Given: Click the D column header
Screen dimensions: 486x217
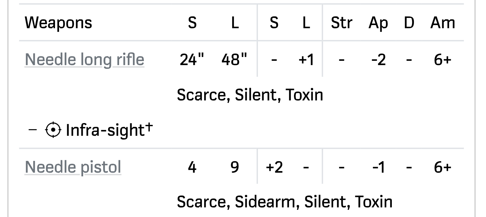Looking at the screenshot, I should pyautogui.click(x=409, y=23).
